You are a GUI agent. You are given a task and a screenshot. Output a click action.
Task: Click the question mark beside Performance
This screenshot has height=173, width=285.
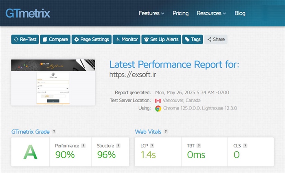pyautogui.click(x=83, y=146)
